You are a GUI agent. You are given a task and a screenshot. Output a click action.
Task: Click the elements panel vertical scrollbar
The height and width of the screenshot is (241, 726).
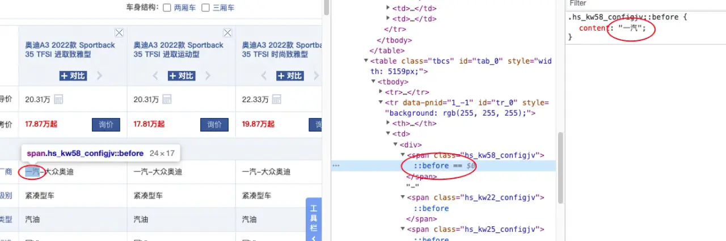pos(561,167)
